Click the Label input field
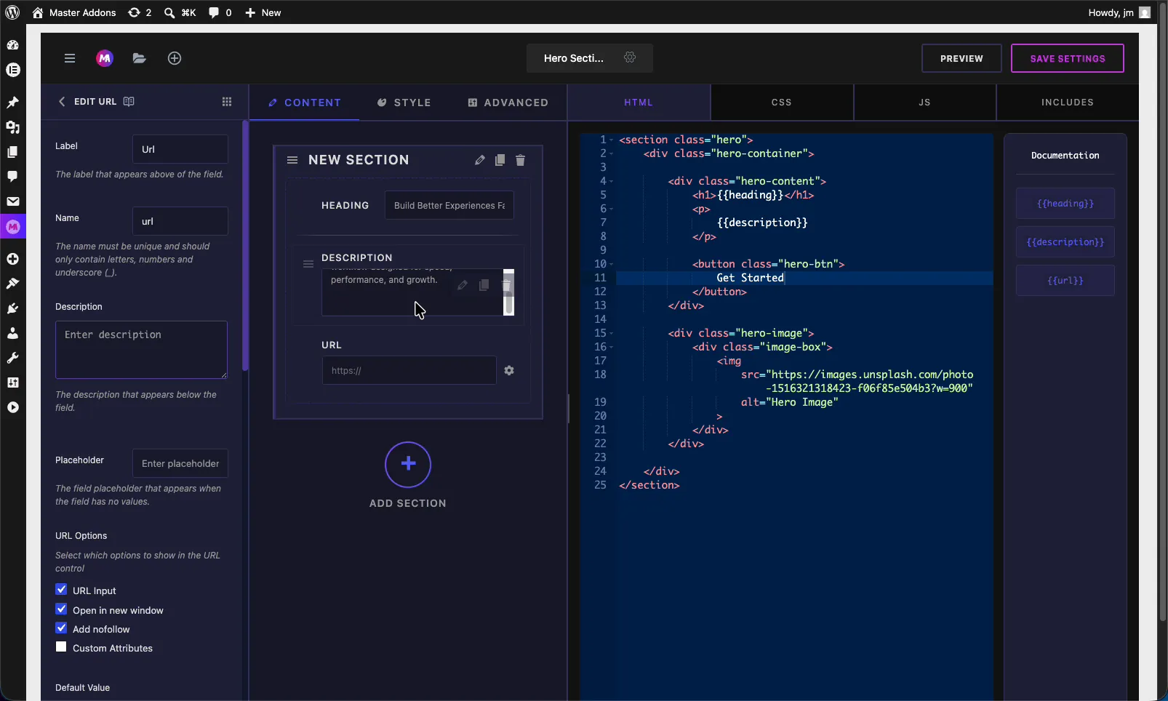 click(180, 149)
